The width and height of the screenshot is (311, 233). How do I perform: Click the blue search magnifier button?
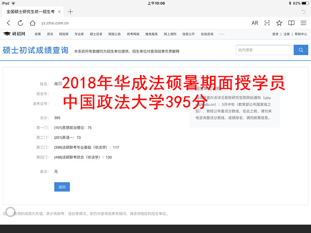(x=301, y=50)
